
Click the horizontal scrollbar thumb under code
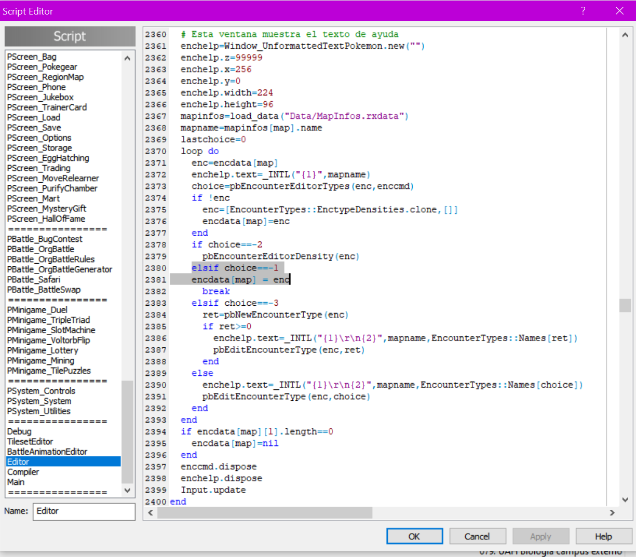point(265,513)
